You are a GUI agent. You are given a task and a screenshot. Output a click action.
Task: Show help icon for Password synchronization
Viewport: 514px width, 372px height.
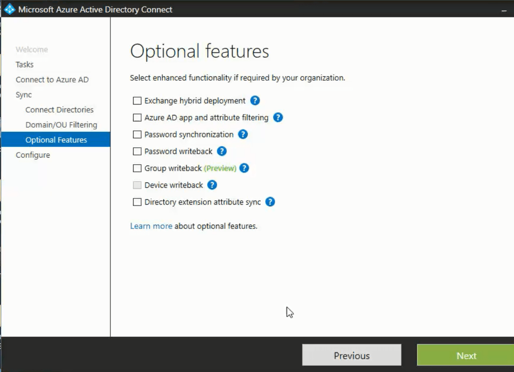(243, 134)
